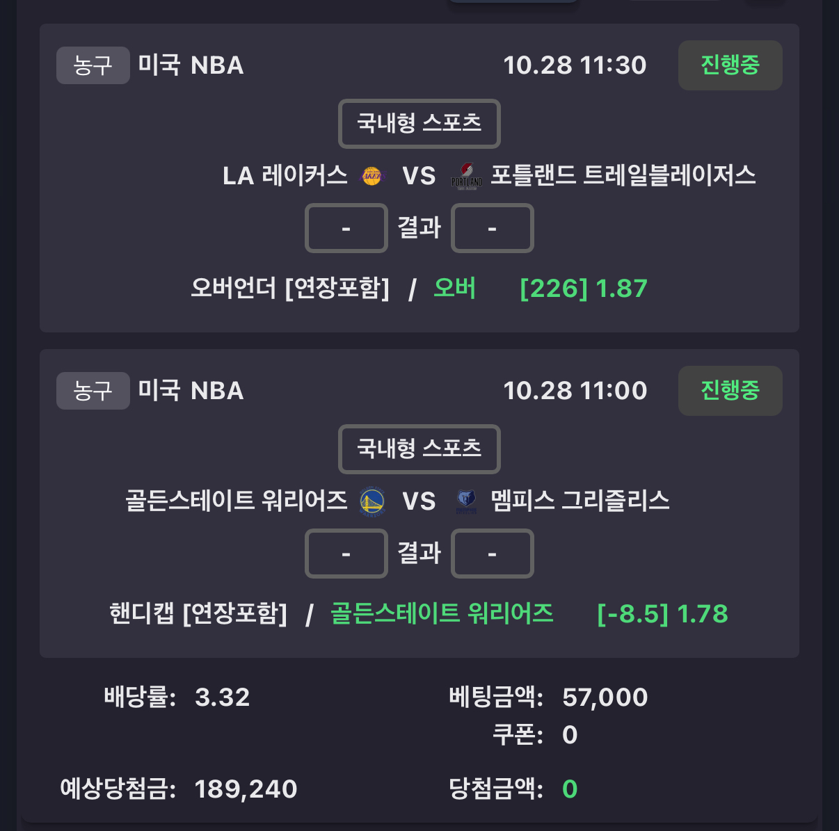Click the 골든스테이트 워리어스 result score box

click(346, 554)
